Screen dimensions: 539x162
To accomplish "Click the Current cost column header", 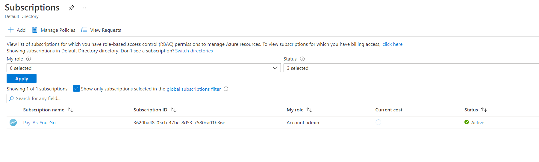I will [389, 110].
